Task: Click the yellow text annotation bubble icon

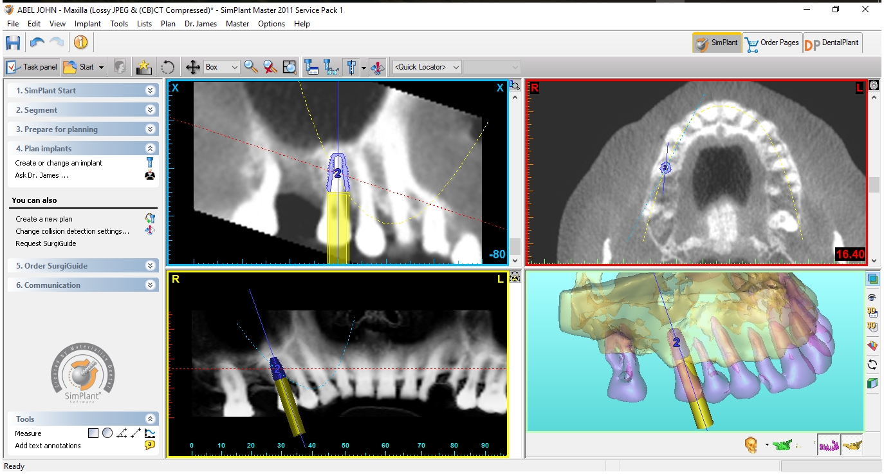Action: pos(150,445)
